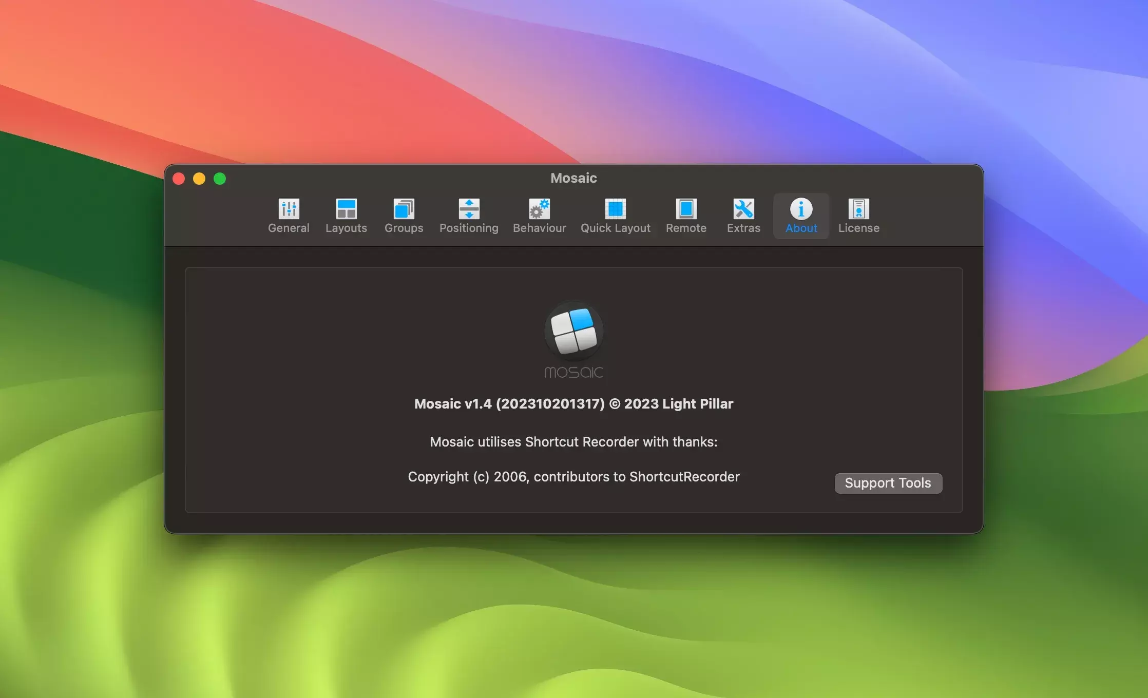Close the Mosaic window
1148x698 pixels.
(179, 179)
